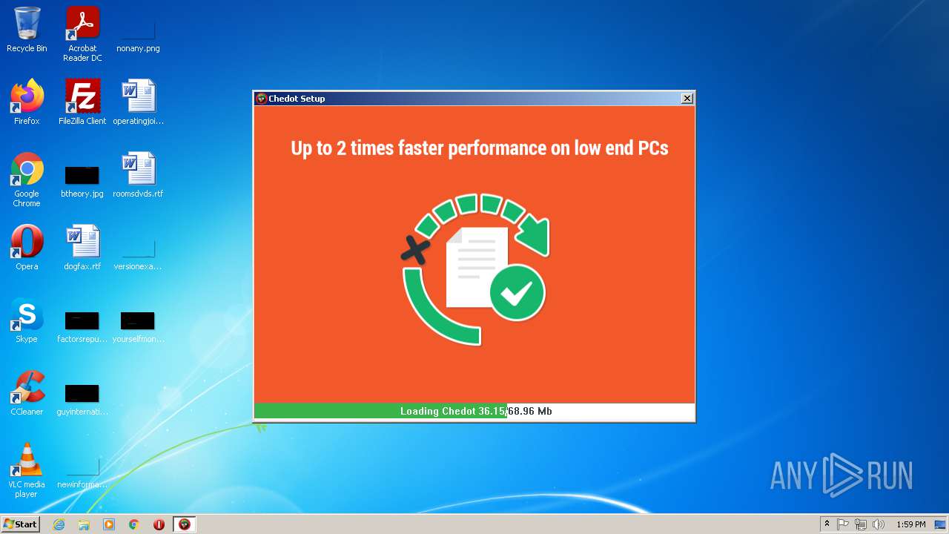Image resolution: width=949 pixels, height=534 pixels.
Task: Open the Start menu
Action: [x=21, y=524]
